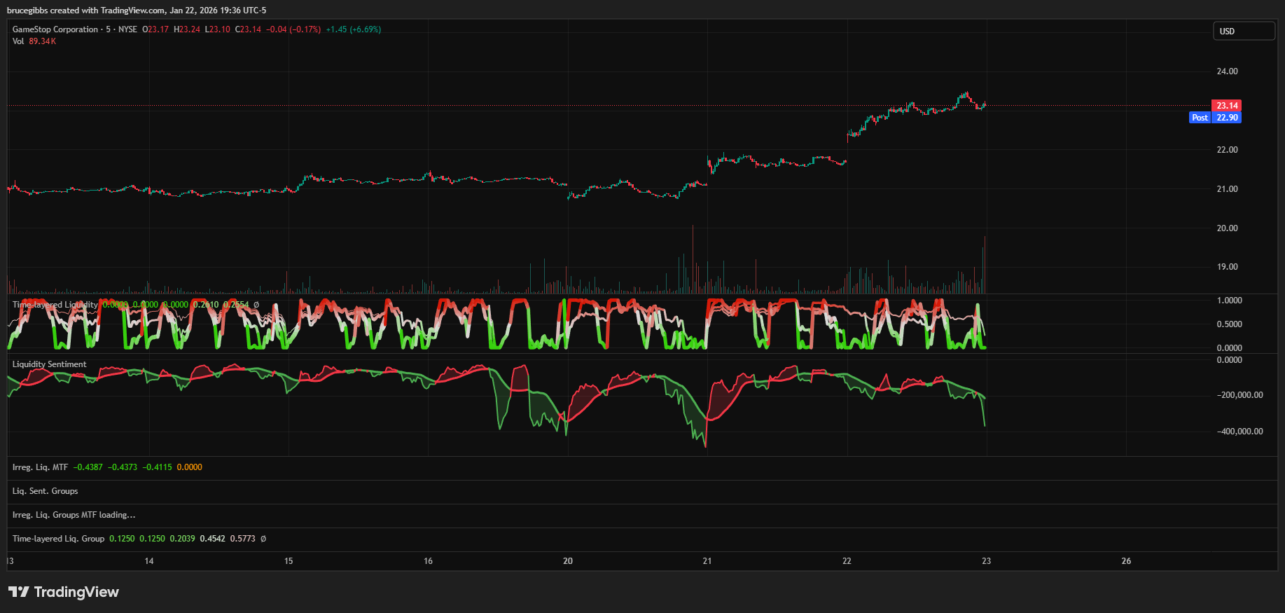Click the ø symbol after Time-layered Liq. Group values
Viewport: 1285px width, 613px height.
(263, 539)
